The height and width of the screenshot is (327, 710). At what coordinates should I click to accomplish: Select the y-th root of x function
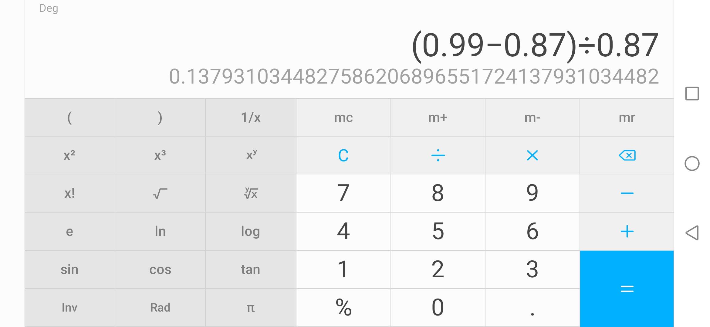point(251,193)
